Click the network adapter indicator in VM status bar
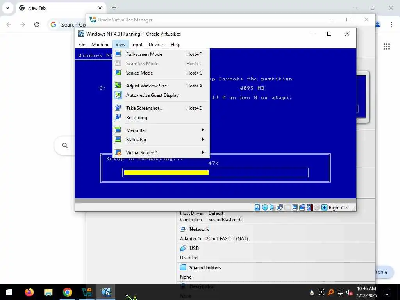This screenshot has width=400, height=300. 280,207
